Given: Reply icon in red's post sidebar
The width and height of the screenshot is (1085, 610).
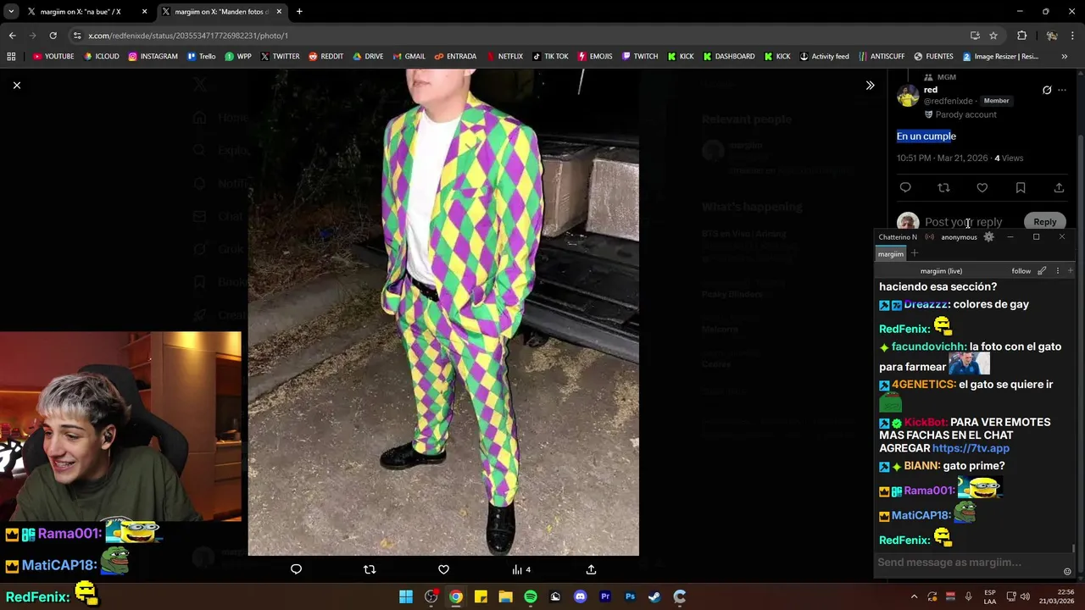Looking at the screenshot, I should click(x=905, y=187).
